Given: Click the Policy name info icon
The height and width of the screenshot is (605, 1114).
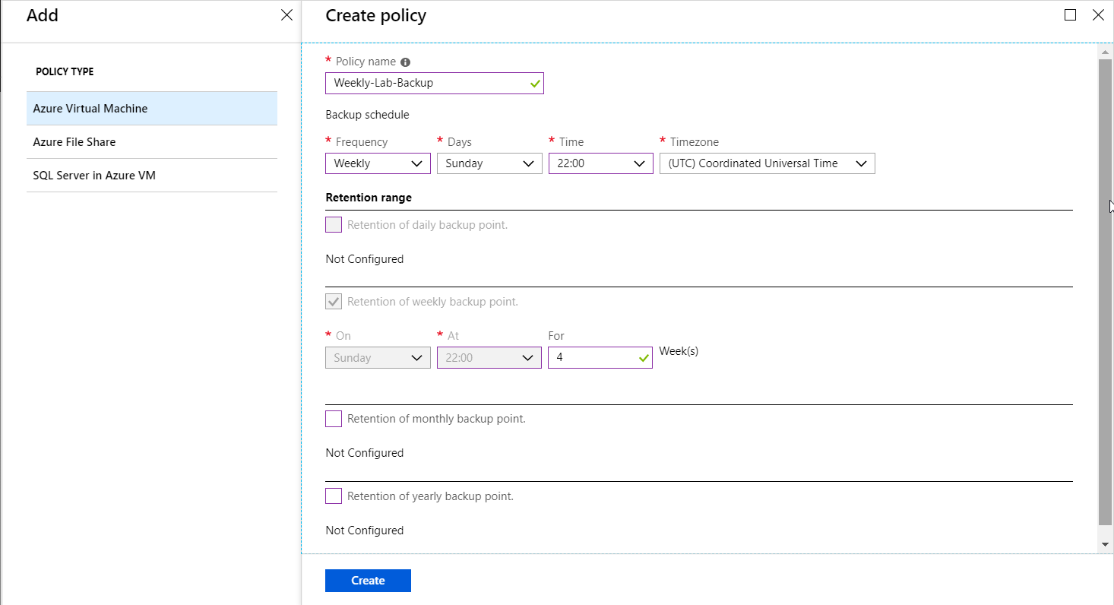Looking at the screenshot, I should 405,62.
